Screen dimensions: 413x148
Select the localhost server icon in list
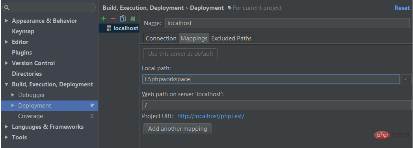[x=109, y=28]
